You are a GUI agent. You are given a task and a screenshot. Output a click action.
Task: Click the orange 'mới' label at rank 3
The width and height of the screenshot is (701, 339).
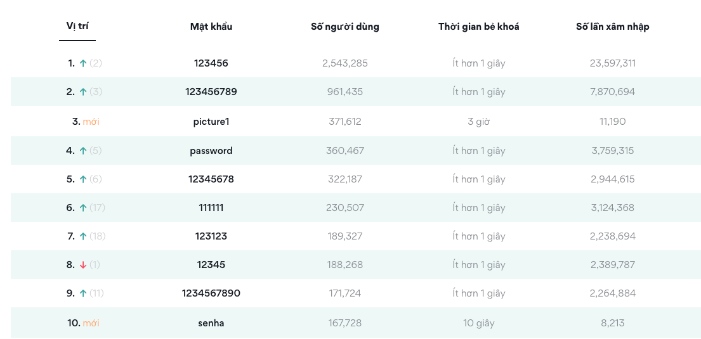pyautogui.click(x=91, y=122)
